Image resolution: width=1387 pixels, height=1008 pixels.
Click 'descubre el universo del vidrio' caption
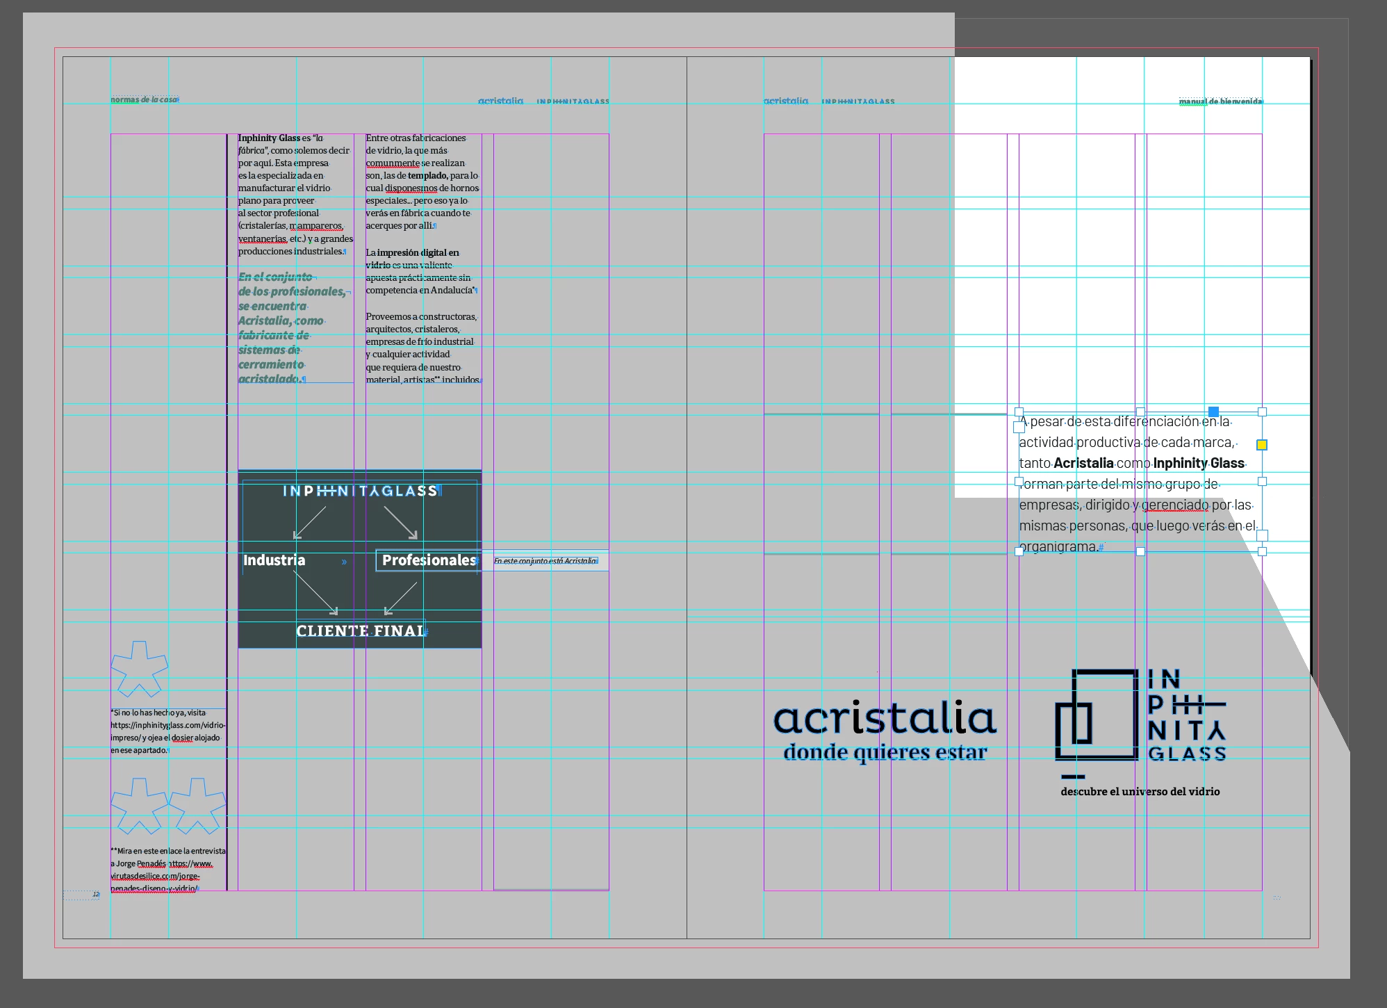(x=1140, y=792)
